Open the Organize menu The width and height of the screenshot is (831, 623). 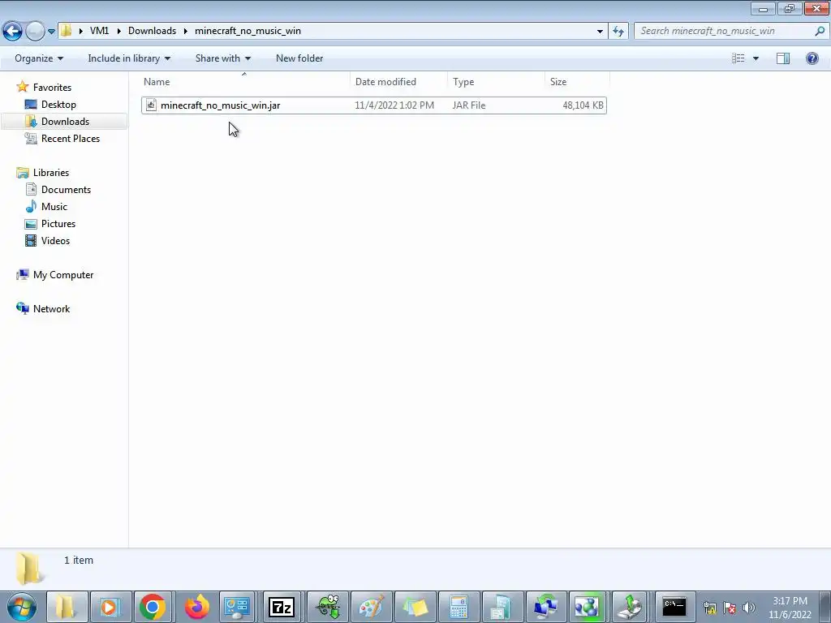[x=39, y=58]
